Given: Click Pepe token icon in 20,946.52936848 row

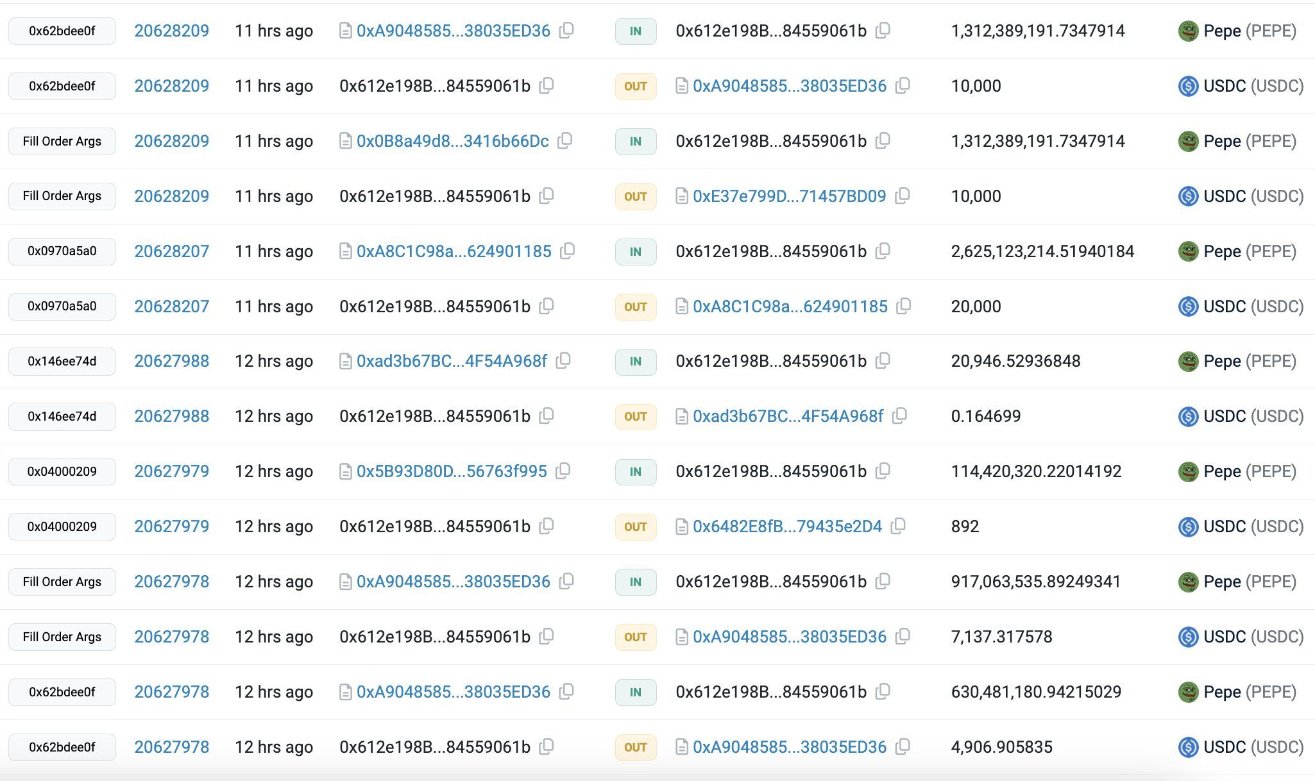Looking at the screenshot, I should (1188, 361).
